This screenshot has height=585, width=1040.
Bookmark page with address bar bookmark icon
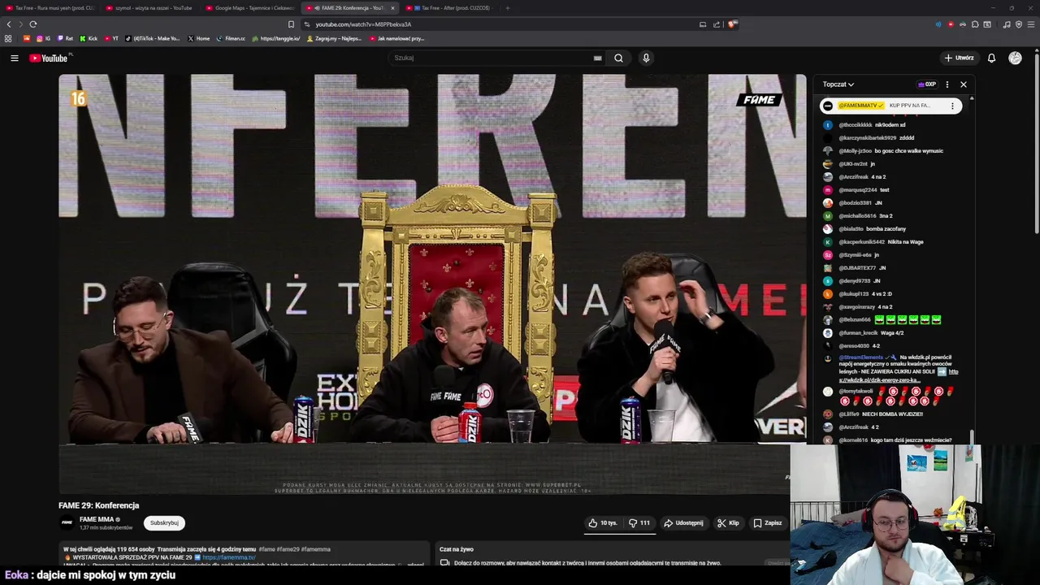[x=291, y=24]
